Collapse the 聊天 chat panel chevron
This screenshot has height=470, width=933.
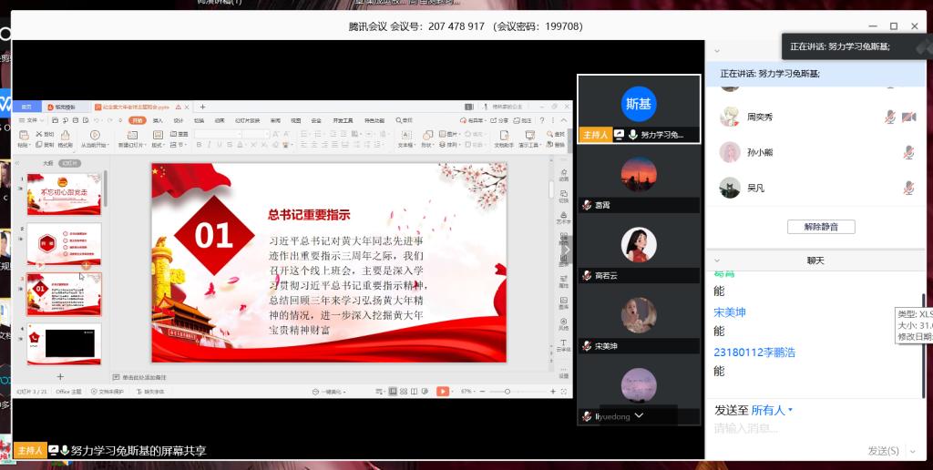coord(717,261)
